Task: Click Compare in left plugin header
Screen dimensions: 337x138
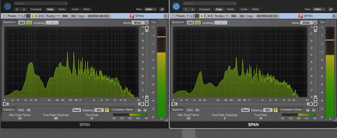Action: [x=36, y=9]
